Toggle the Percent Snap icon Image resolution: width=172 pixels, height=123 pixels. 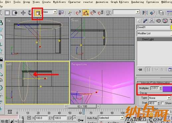pyautogui.click(x=93, y=13)
